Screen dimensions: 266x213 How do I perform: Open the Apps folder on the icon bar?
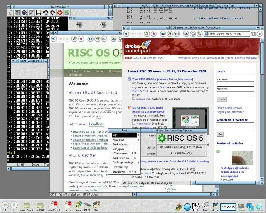[78, 204]
